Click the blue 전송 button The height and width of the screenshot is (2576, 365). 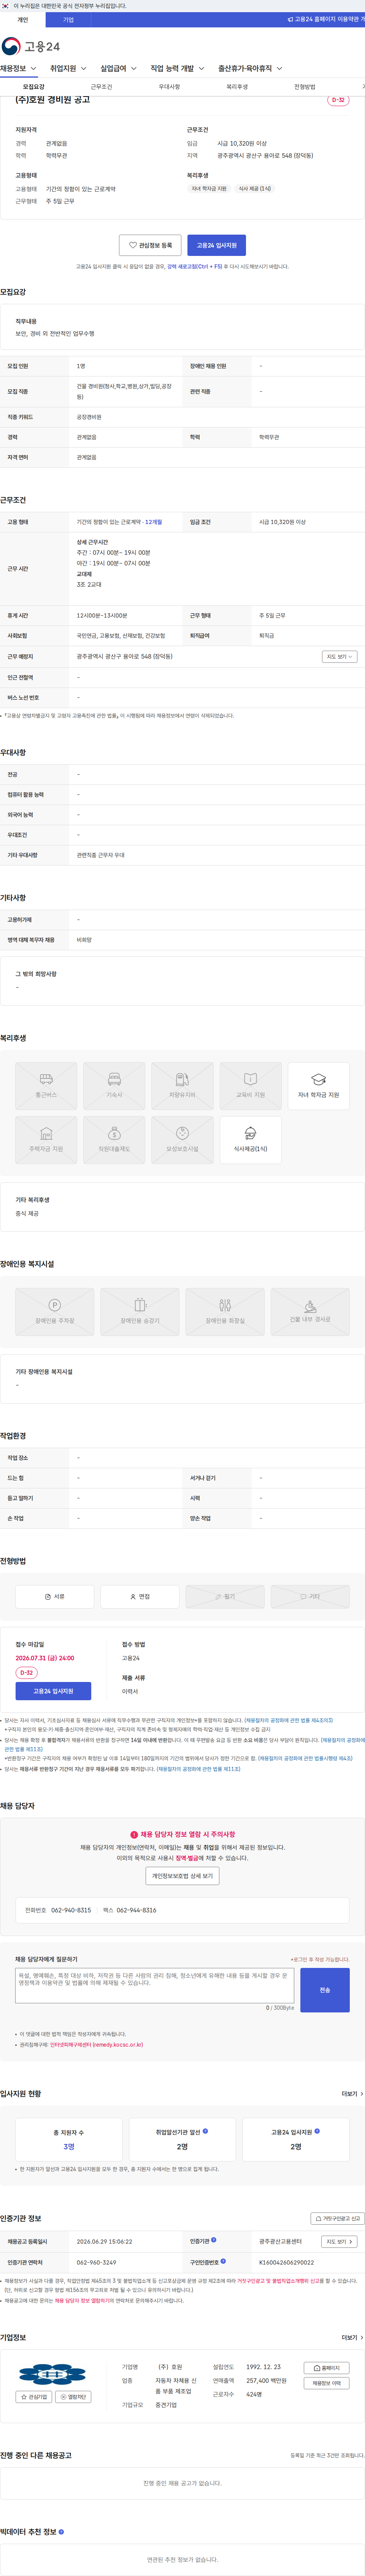tap(325, 1990)
